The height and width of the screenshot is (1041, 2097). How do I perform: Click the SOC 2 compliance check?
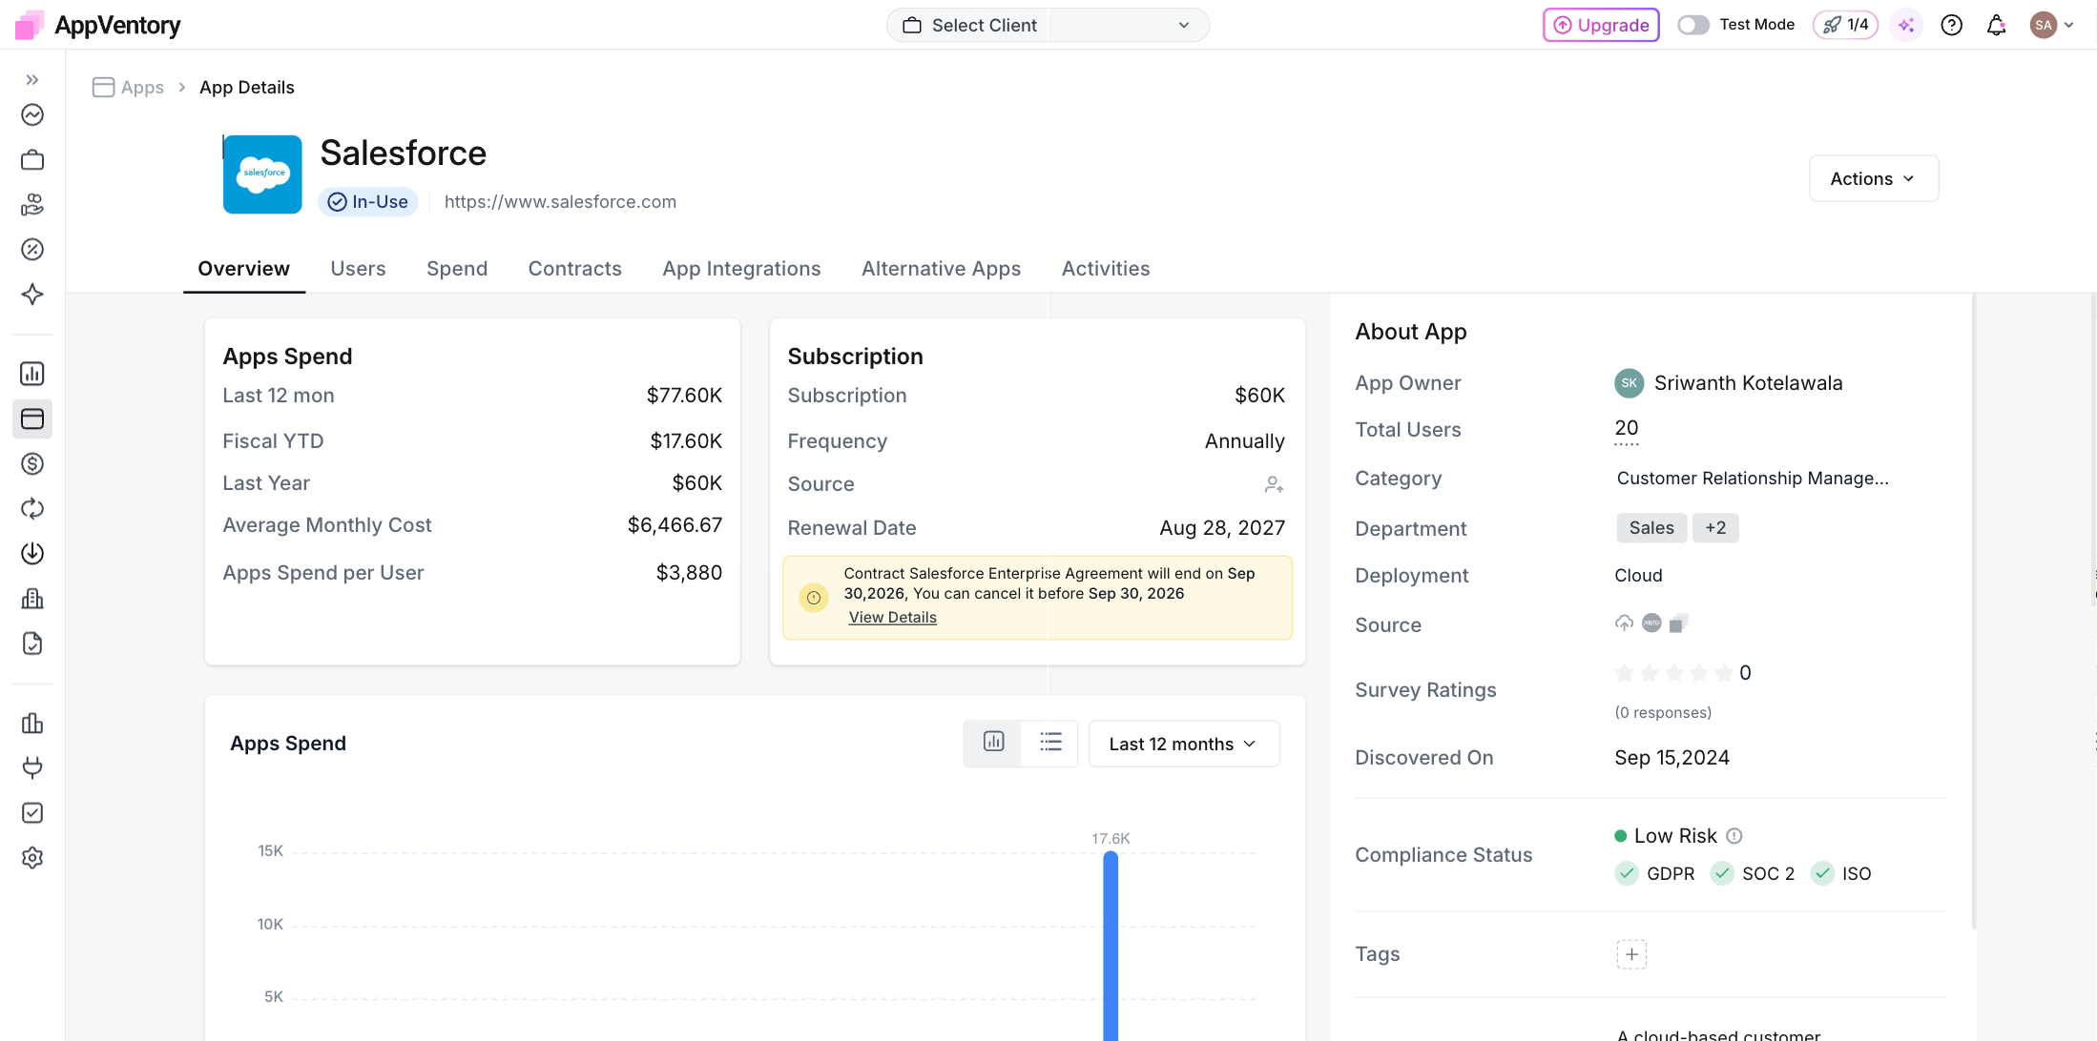(1722, 874)
